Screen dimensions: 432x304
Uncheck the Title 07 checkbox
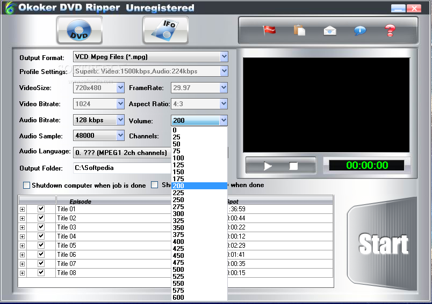[41, 263]
